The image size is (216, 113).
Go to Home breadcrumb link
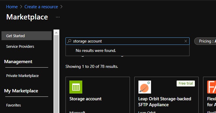pyautogui.click(x=12, y=7)
